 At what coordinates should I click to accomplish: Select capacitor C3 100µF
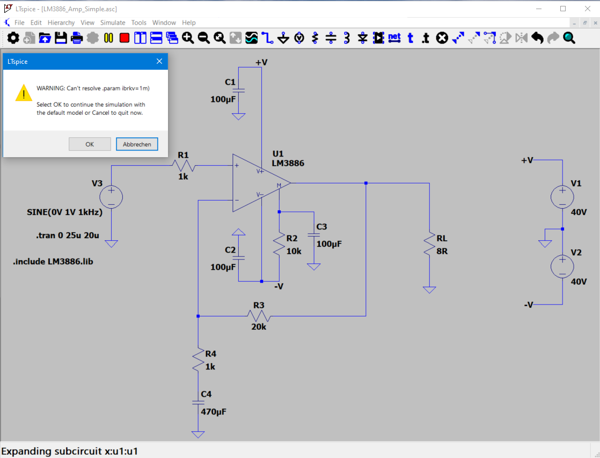(x=314, y=235)
